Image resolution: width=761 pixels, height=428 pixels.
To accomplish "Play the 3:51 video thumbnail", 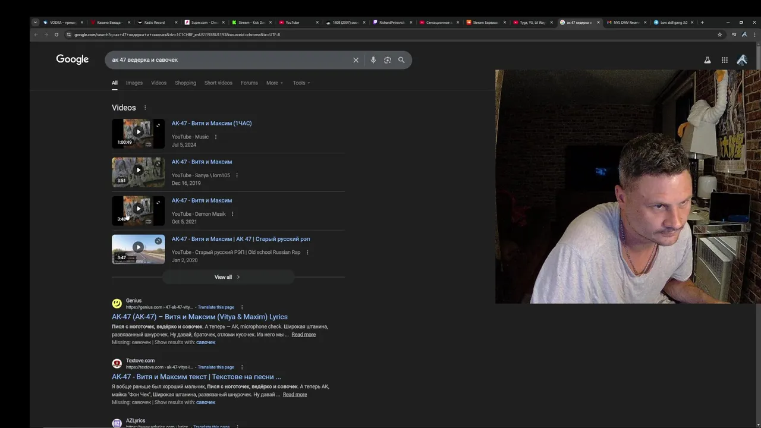I will point(138,172).
